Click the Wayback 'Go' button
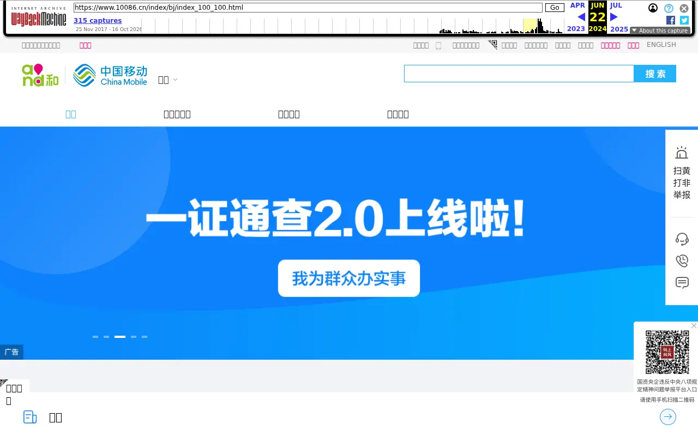This screenshot has height=436, width=698. [555, 8]
